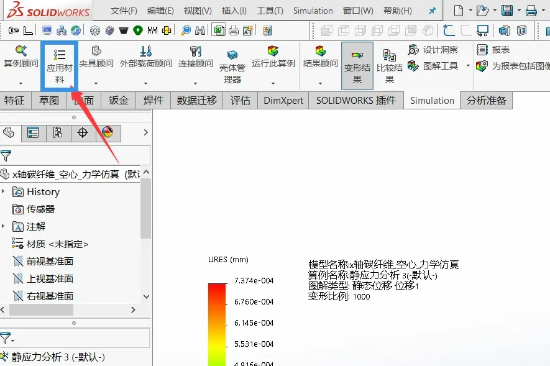
Task: Open the dropdown arrow under 连接顾问
Action: 195,83
